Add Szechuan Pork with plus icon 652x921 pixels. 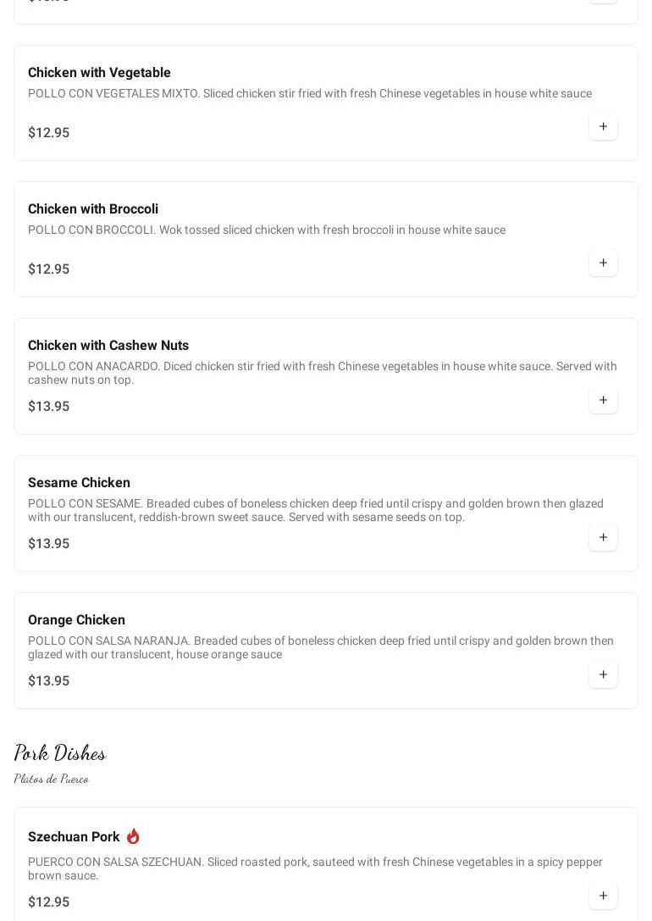click(x=603, y=896)
